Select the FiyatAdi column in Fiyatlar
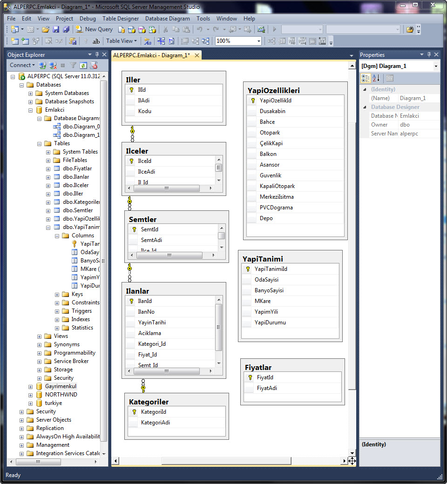The width and height of the screenshot is (447, 484). coord(292,388)
